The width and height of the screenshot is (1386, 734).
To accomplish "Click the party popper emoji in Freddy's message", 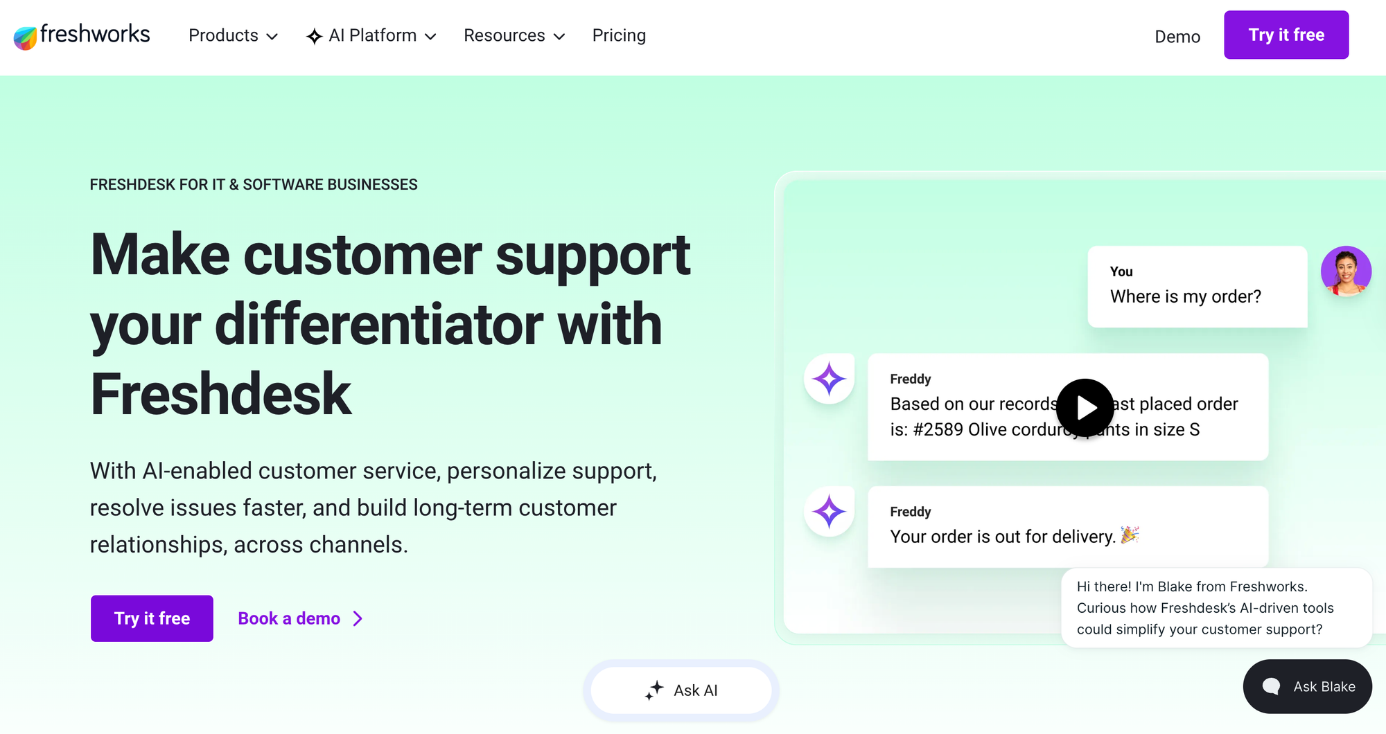I will coord(1130,535).
